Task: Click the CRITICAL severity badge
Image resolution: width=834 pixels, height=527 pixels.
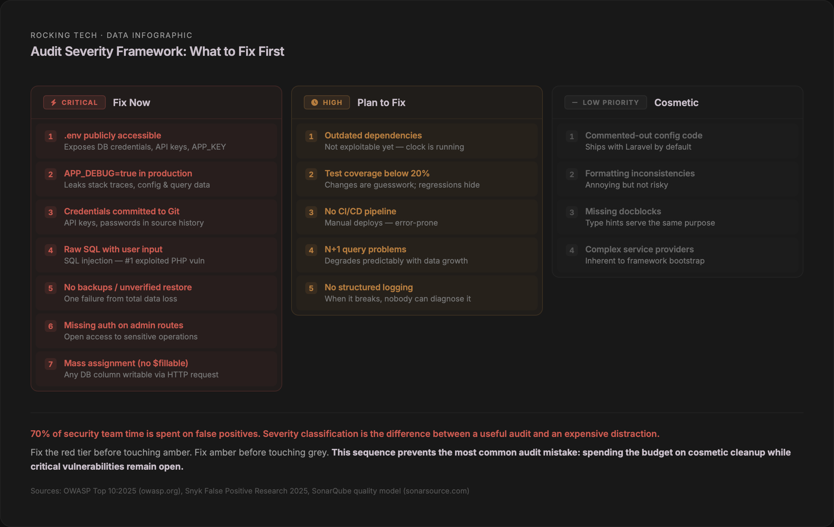Action: pos(74,102)
